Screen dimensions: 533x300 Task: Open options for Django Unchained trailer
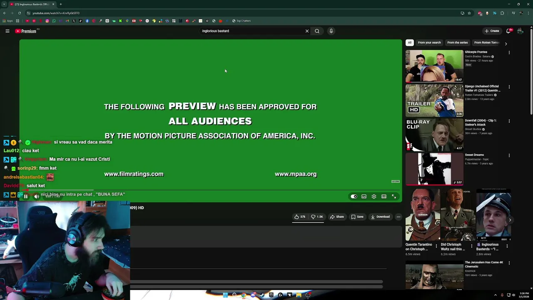click(x=509, y=87)
